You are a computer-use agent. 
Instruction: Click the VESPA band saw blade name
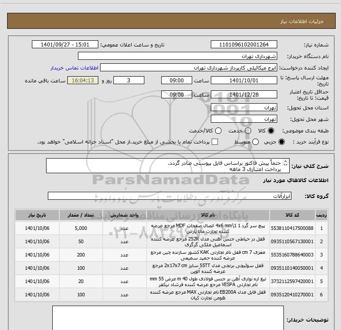(208, 281)
